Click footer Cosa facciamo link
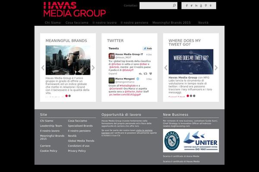The image size is (259, 172). point(77,121)
